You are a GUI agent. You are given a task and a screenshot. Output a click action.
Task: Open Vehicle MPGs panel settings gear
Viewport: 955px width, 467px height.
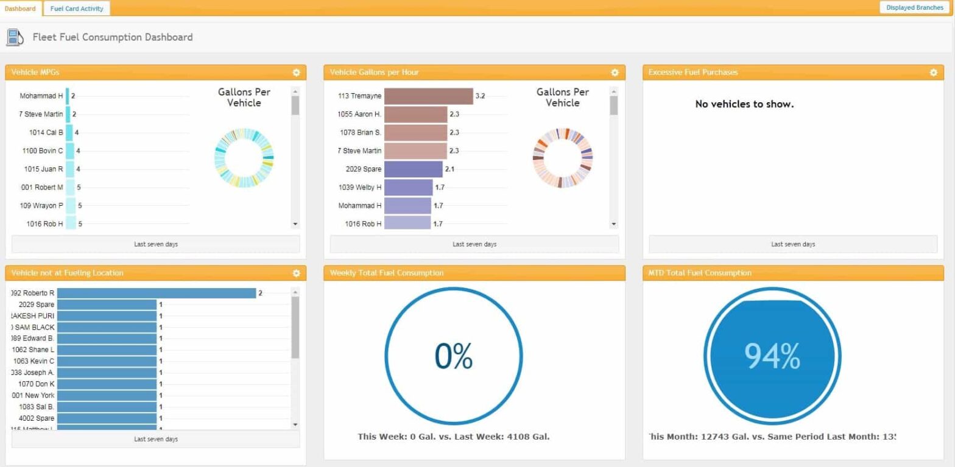tap(296, 72)
